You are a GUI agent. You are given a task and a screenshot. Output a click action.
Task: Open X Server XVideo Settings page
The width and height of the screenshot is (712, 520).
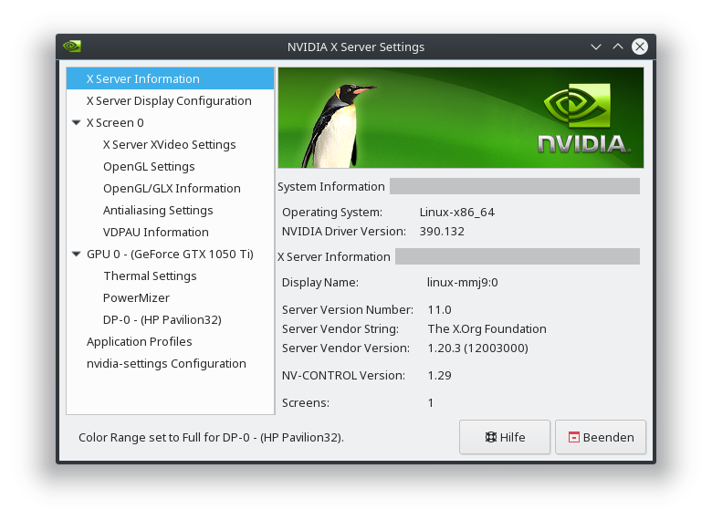tap(171, 144)
